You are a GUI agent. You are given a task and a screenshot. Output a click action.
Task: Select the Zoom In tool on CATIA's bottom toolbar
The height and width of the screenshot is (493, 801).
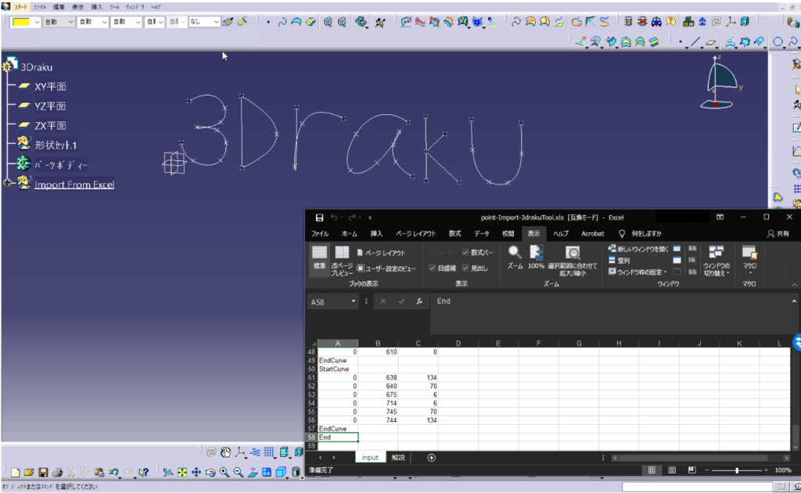(x=224, y=472)
